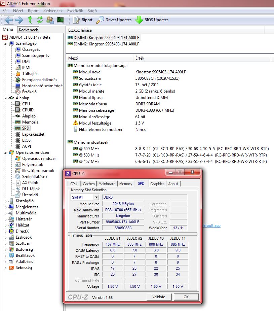Click the Biztonság shield icon
This screenshot has width=274, height=311.
click(x=11, y=249)
